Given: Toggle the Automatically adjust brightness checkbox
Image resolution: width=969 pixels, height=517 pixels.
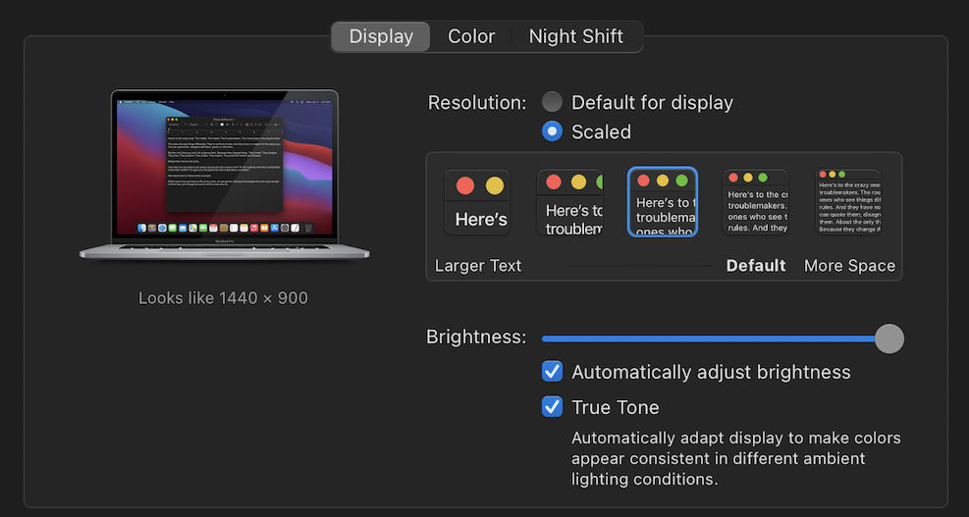Looking at the screenshot, I should click(553, 372).
